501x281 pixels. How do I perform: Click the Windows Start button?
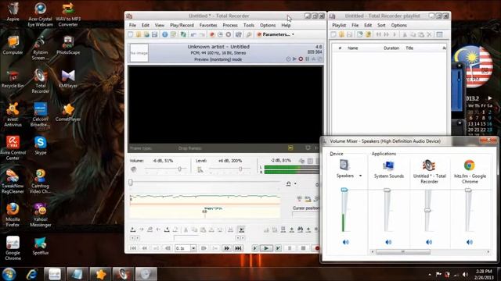click(9, 274)
